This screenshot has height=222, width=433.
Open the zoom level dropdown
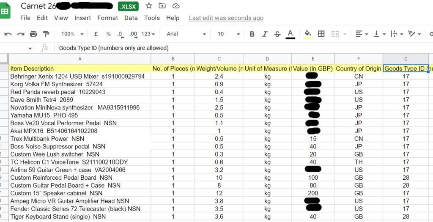click(x=71, y=34)
